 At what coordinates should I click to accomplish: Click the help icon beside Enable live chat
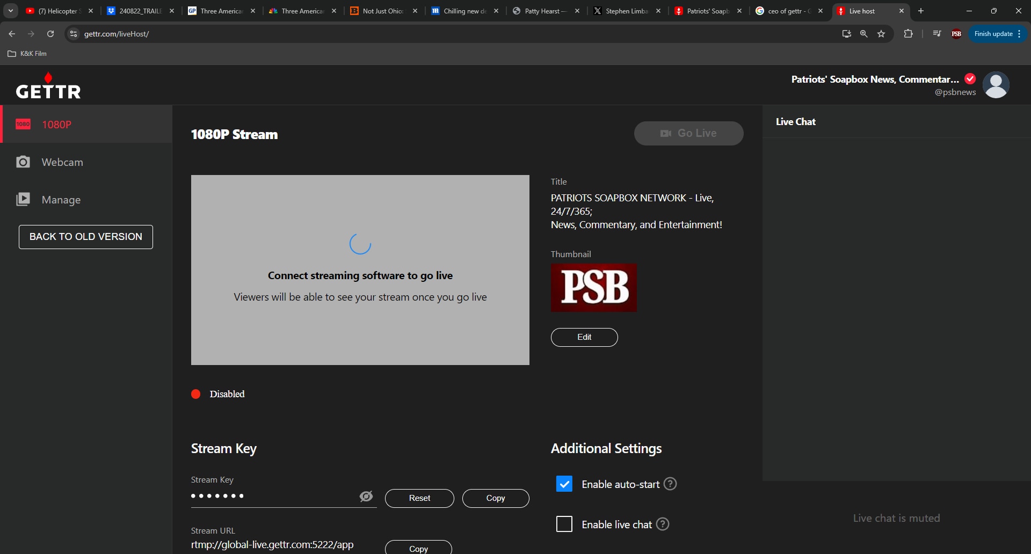coord(662,524)
